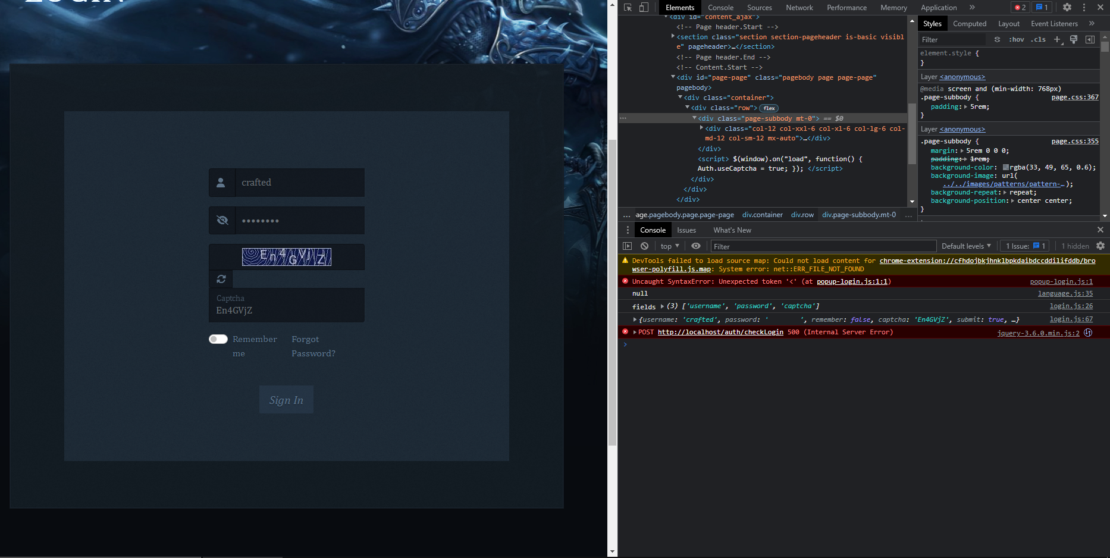Select the element inspector tool
The image size is (1110, 558).
628,7
